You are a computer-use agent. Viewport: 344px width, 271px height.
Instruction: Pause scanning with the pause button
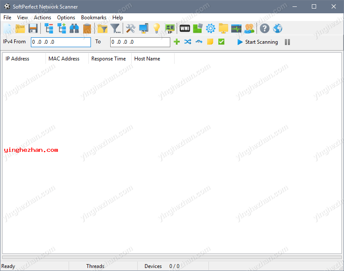click(x=287, y=42)
